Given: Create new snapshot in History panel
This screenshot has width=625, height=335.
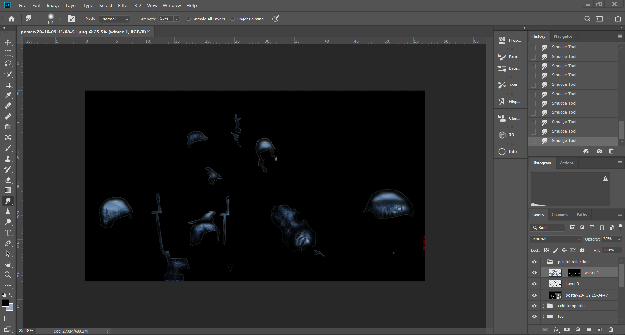Looking at the screenshot, I should [599, 151].
